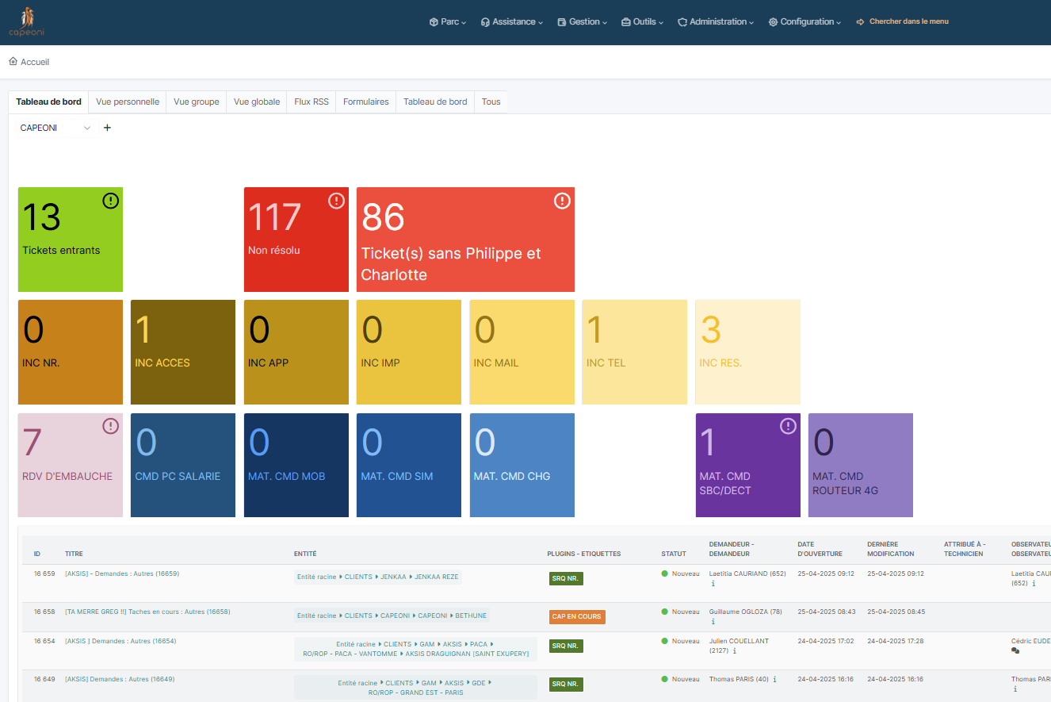
Task: Sort the table by ID column header
Action: click(x=37, y=554)
